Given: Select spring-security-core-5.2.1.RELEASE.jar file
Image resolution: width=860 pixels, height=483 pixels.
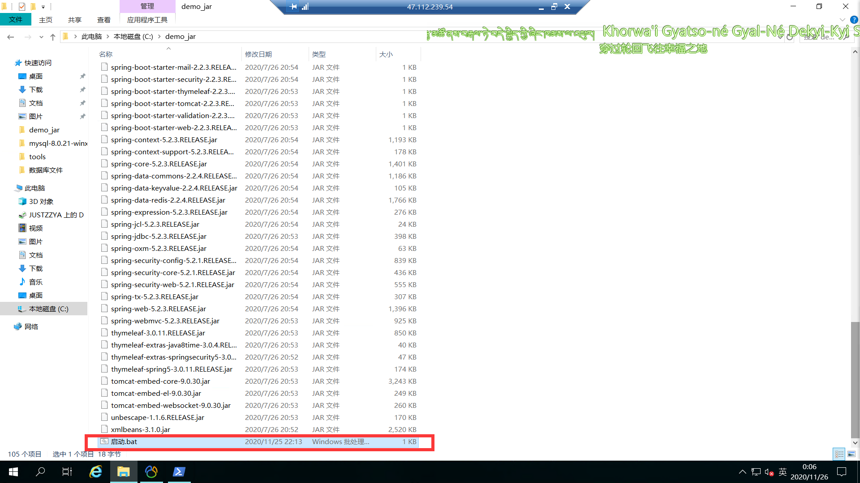Looking at the screenshot, I should 173,273.
